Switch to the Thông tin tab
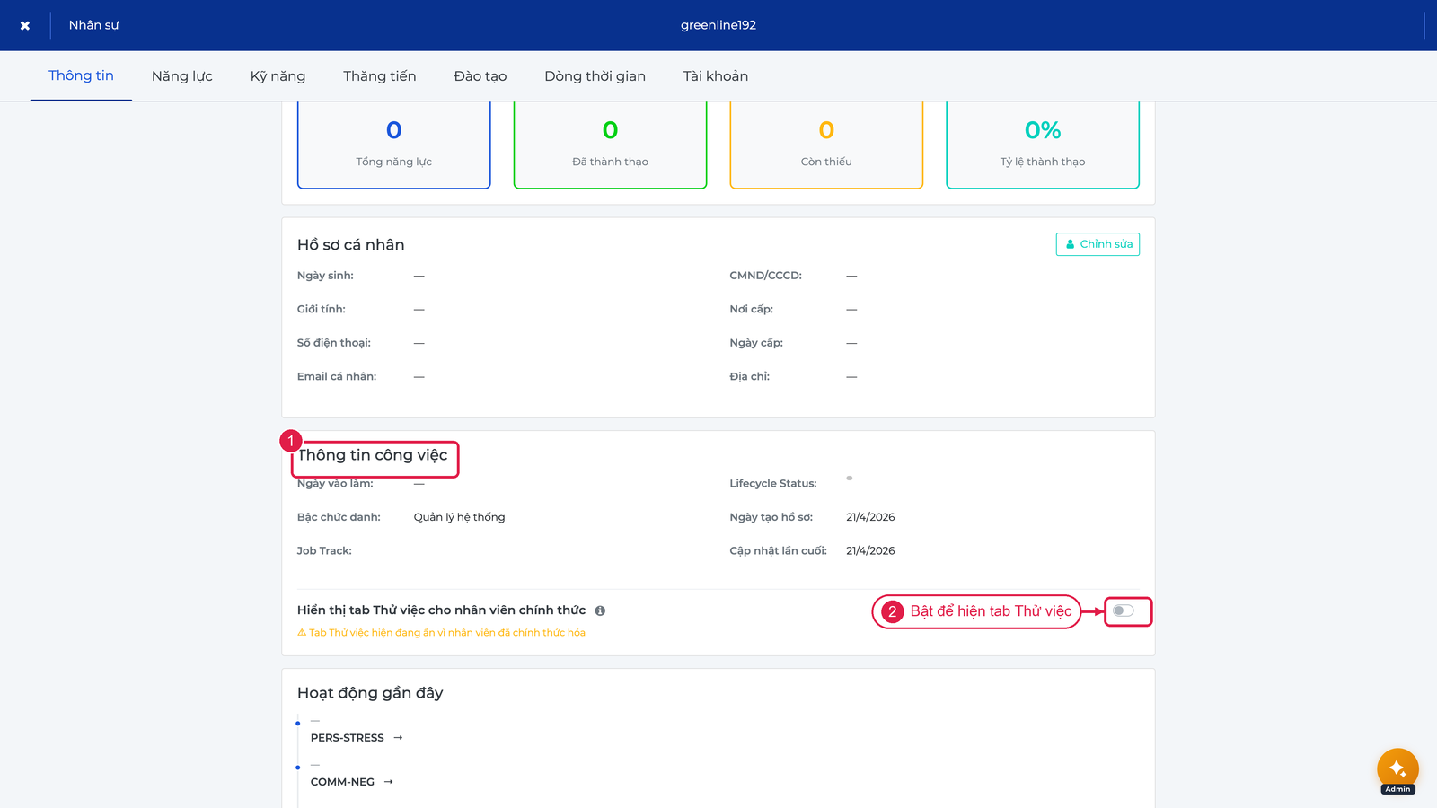The height and width of the screenshot is (808, 1437). click(x=81, y=75)
